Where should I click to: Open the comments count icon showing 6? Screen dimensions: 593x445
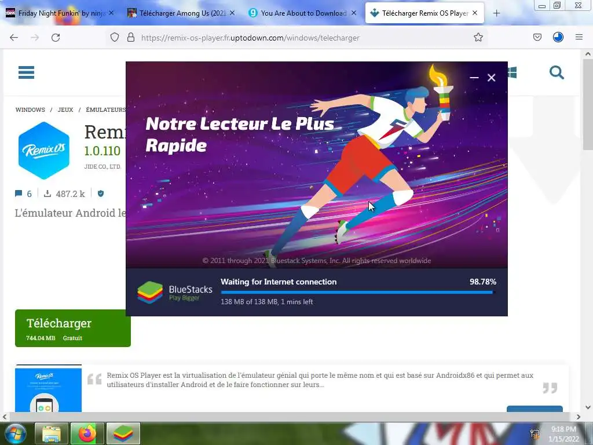tap(18, 194)
